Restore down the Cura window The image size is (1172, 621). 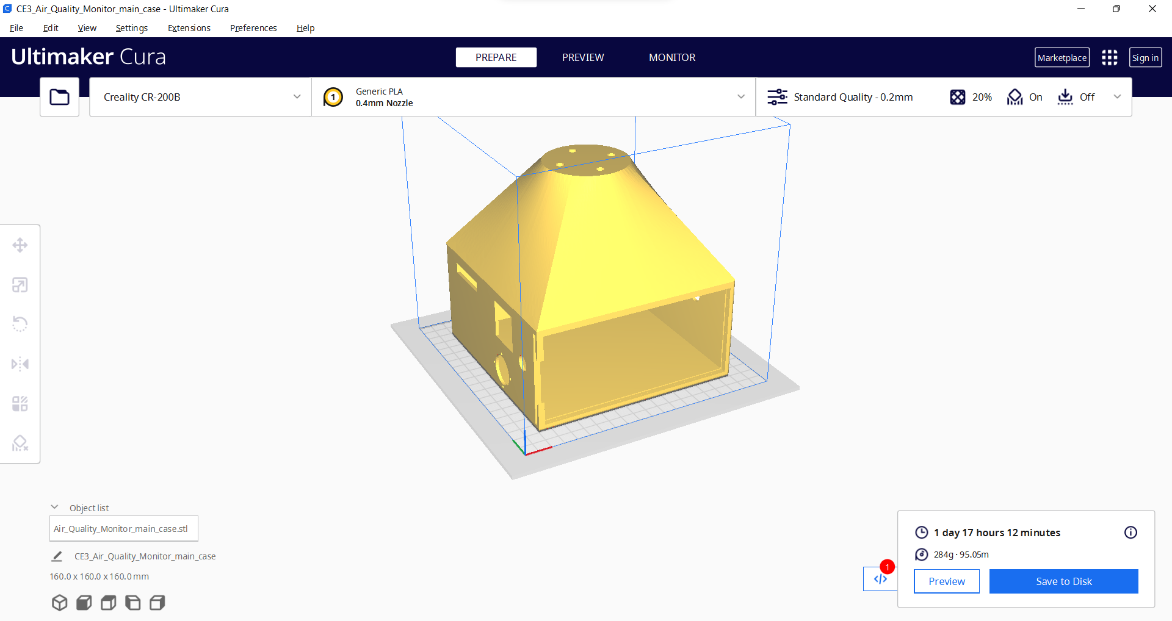point(1116,9)
